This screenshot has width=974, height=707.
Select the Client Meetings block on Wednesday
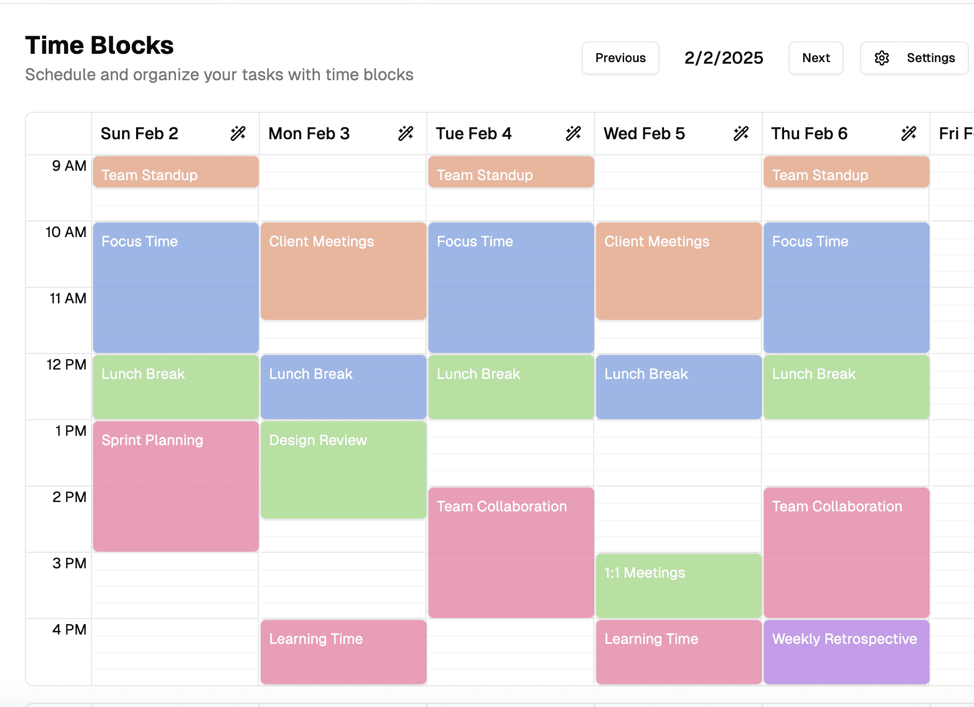[x=678, y=270]
